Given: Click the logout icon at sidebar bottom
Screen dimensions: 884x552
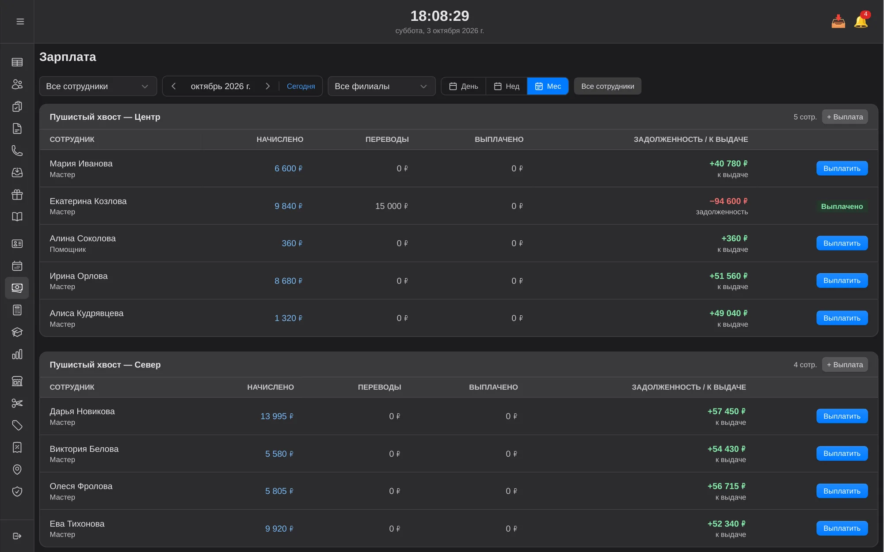Looking at the screenshot, I should [x=17, y=536].
